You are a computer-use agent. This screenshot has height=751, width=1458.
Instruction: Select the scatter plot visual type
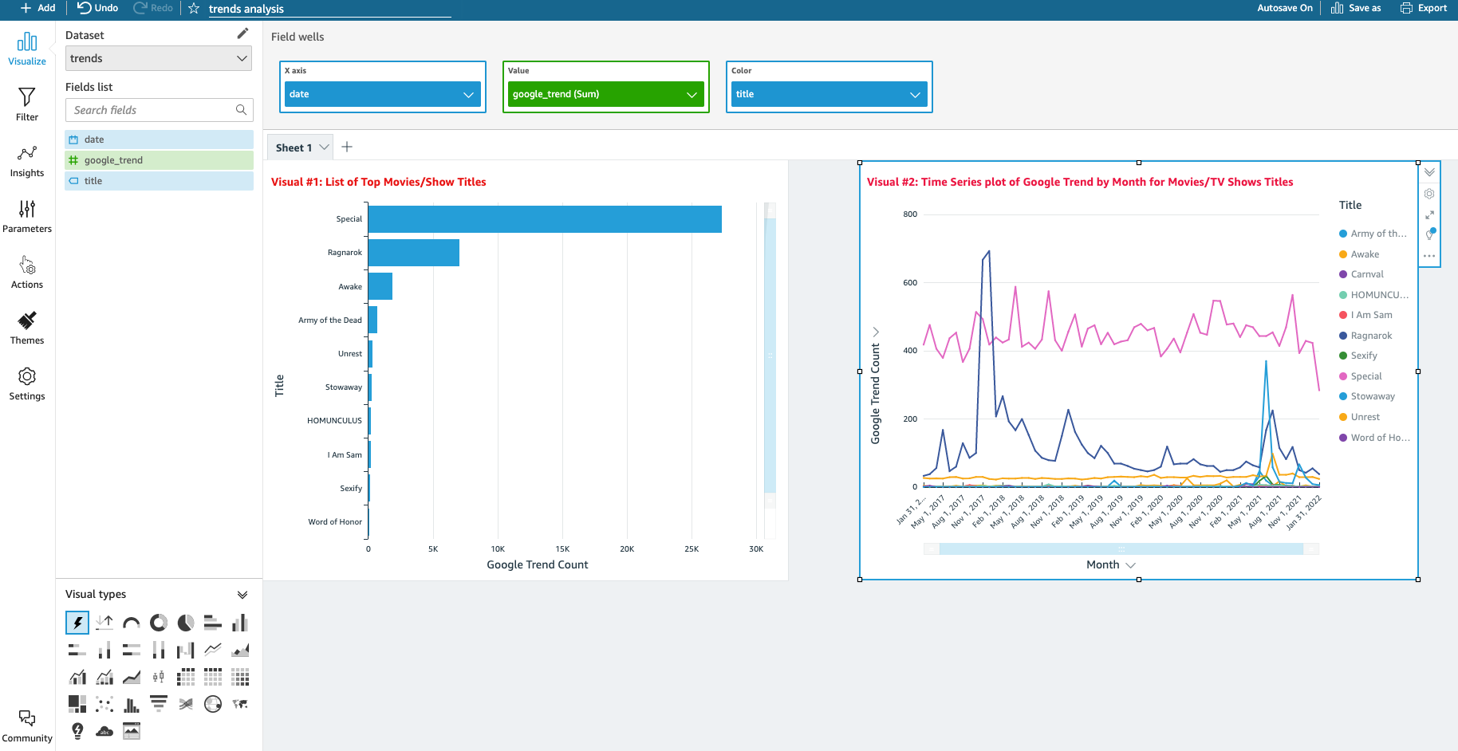[x=104, y=704]
